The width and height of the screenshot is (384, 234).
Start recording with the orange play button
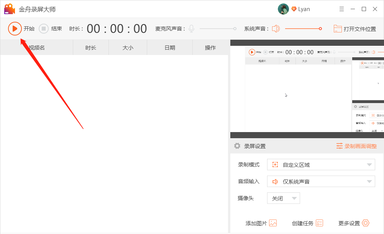(15, 29)
